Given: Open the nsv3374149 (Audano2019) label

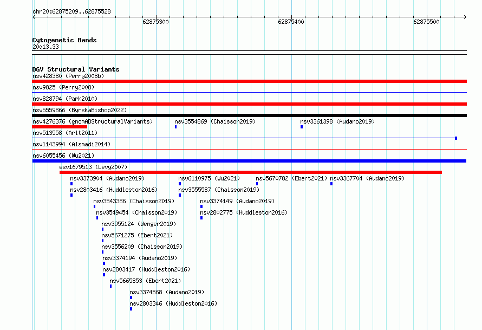Looking at the screenshot, I should (x=237, y=201).
